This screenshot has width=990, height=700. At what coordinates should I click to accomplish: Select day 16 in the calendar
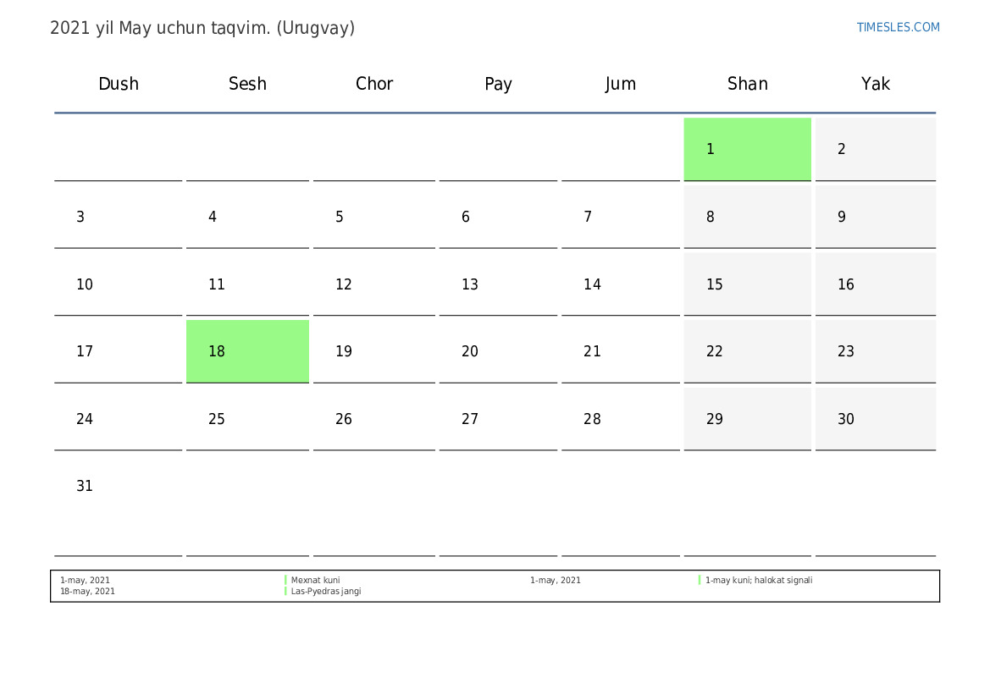[x=875, y=284]
